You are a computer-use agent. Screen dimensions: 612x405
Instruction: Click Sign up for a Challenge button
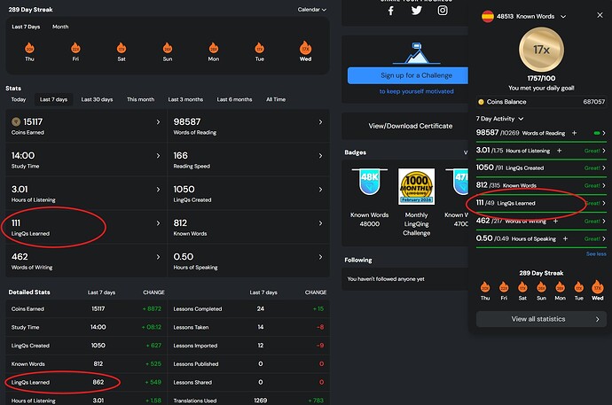pyautogui.click(x=408, y=75)
